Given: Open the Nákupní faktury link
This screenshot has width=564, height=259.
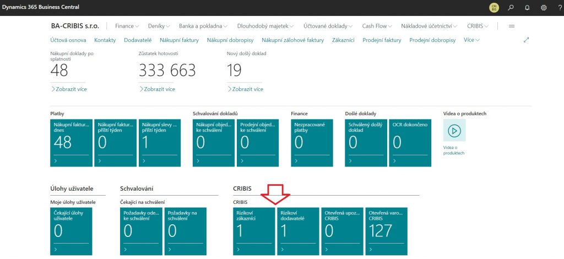Looking at the screenshot, I should (179, 40).
